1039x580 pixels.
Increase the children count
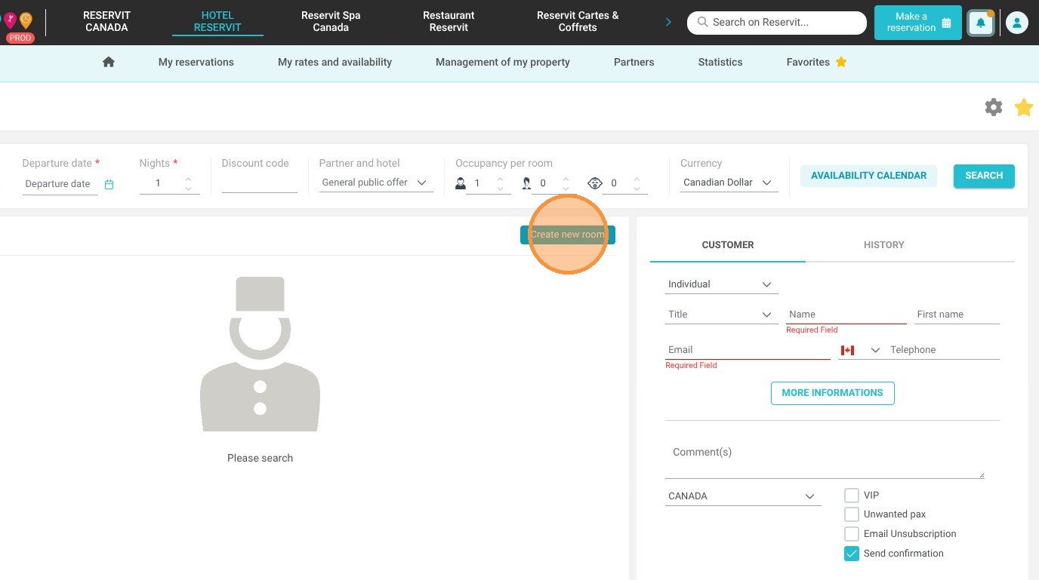click(x=566, y=179)
